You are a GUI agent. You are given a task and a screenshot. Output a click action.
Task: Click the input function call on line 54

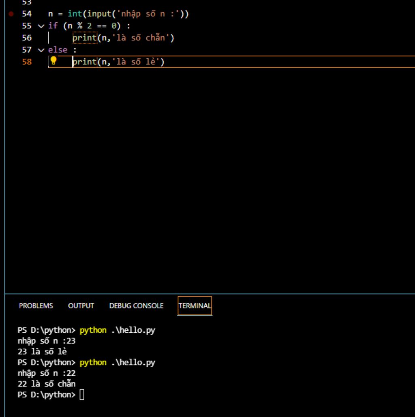click(99, 14)
